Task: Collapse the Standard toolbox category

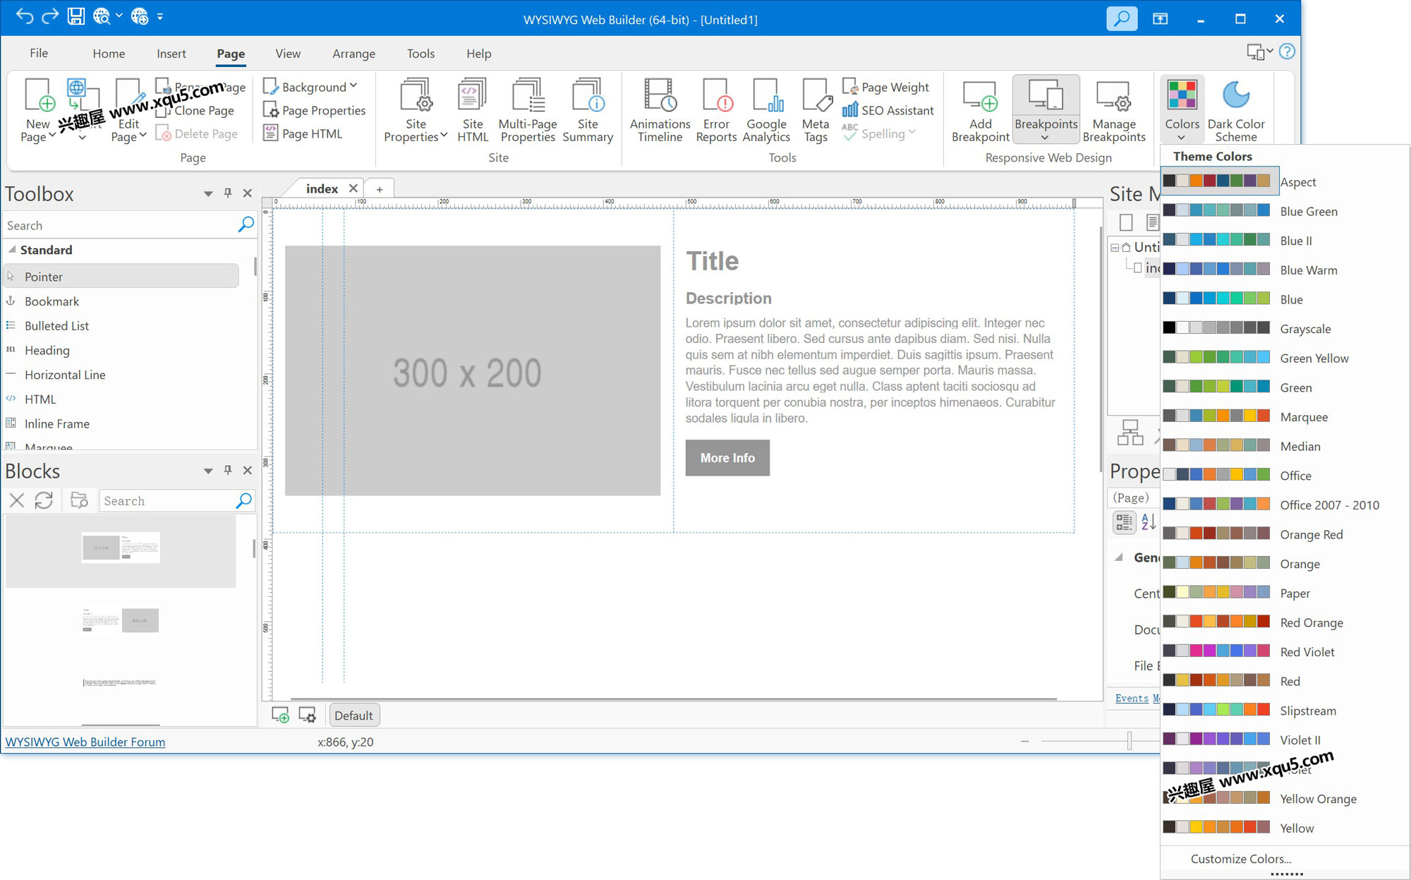Action: [x=12, y=249]
